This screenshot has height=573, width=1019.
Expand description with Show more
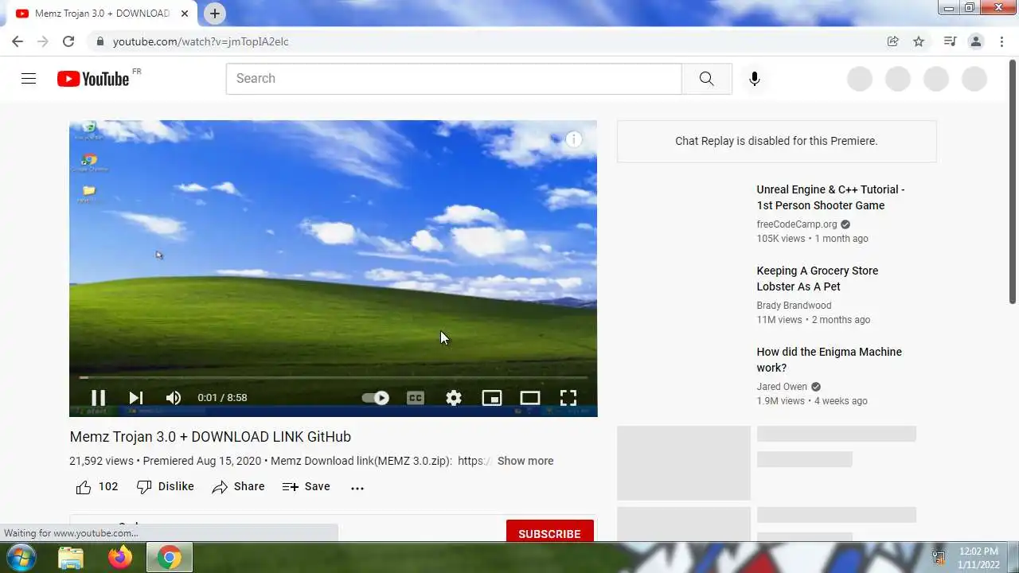525,461
